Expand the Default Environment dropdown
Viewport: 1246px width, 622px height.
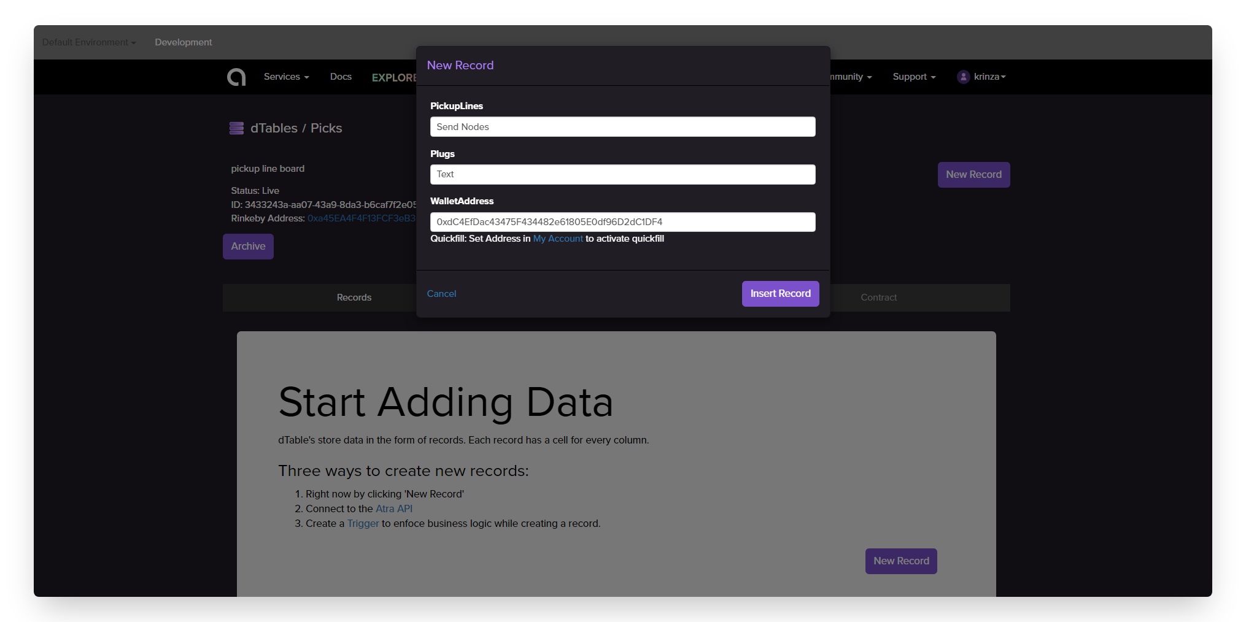89,42
